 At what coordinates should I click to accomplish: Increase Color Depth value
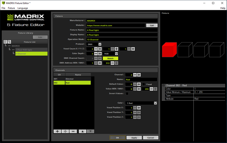100,54
